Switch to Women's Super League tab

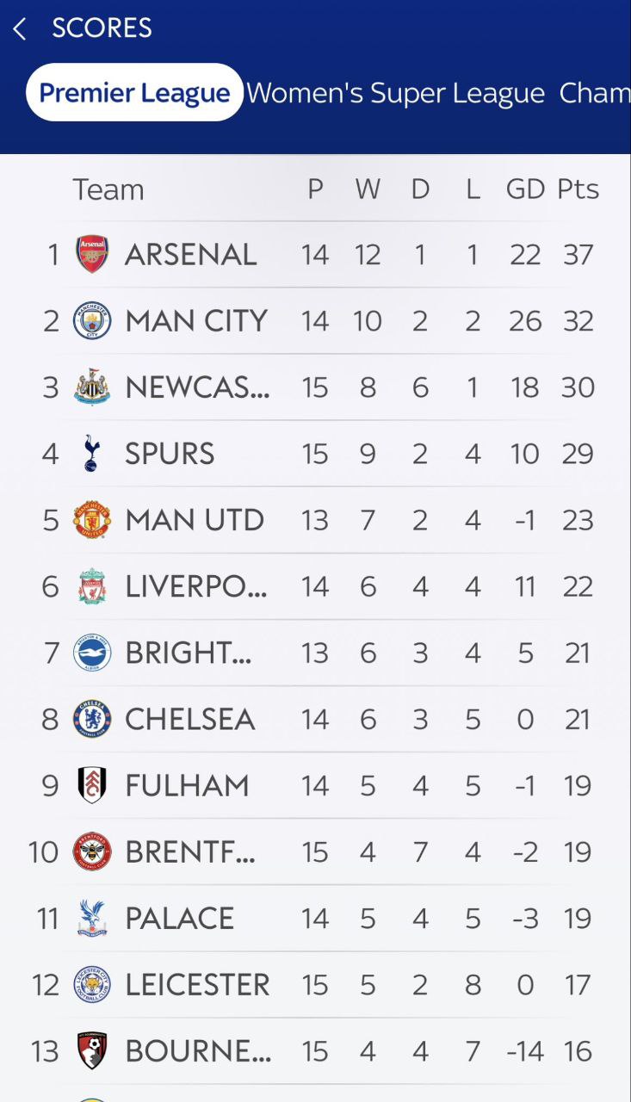[x=395, y=93]
